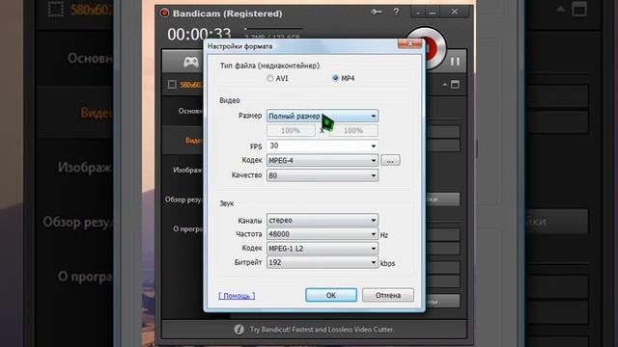Open the video Кодек dropdown showing MPEG-4
618x347 pixels.
coord(322,161)
